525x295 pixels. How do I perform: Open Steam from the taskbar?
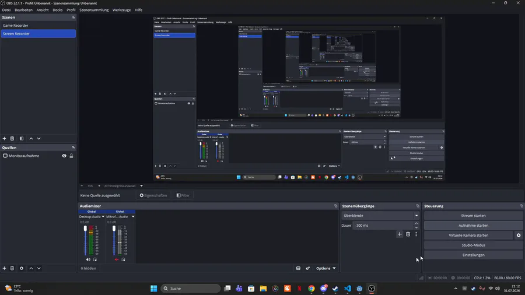point(335,289)
